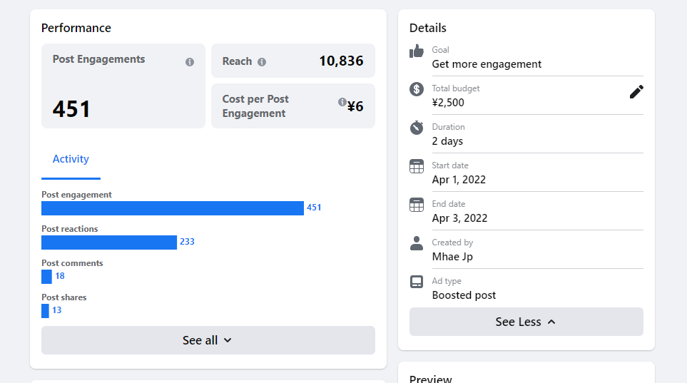Click the Start date calendar icon

pyautogui.click(x=417, y=166)
